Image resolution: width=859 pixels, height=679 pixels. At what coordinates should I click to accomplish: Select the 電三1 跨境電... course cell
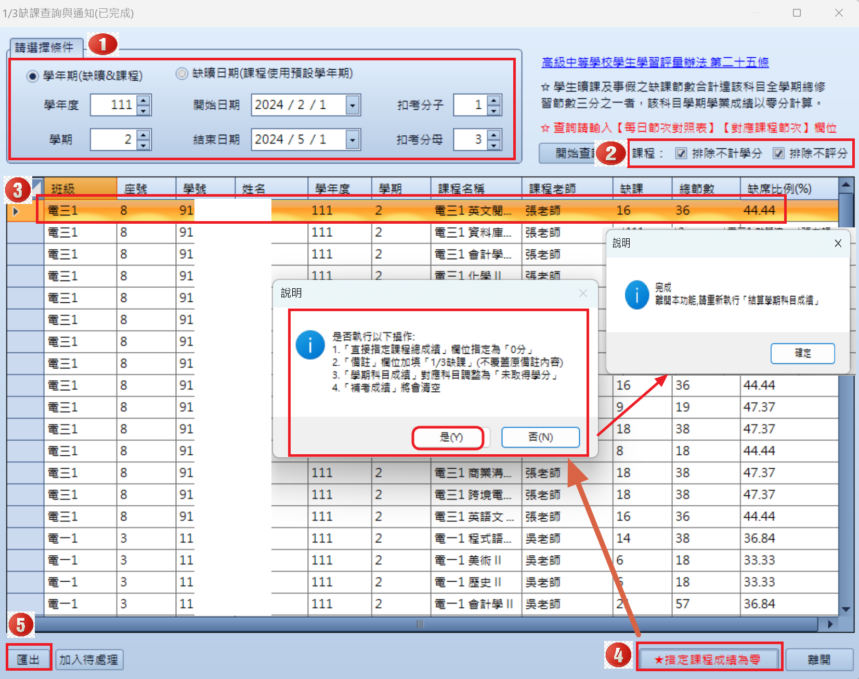point(476,495)
